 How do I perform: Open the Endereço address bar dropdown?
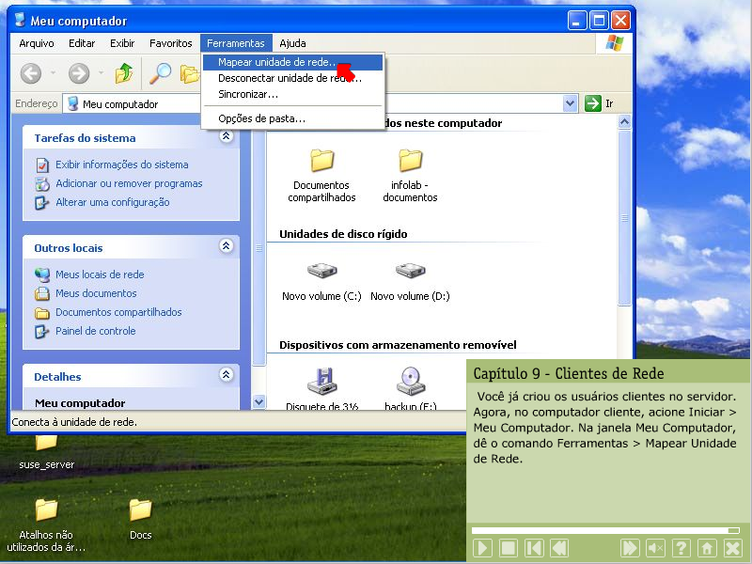570,103
